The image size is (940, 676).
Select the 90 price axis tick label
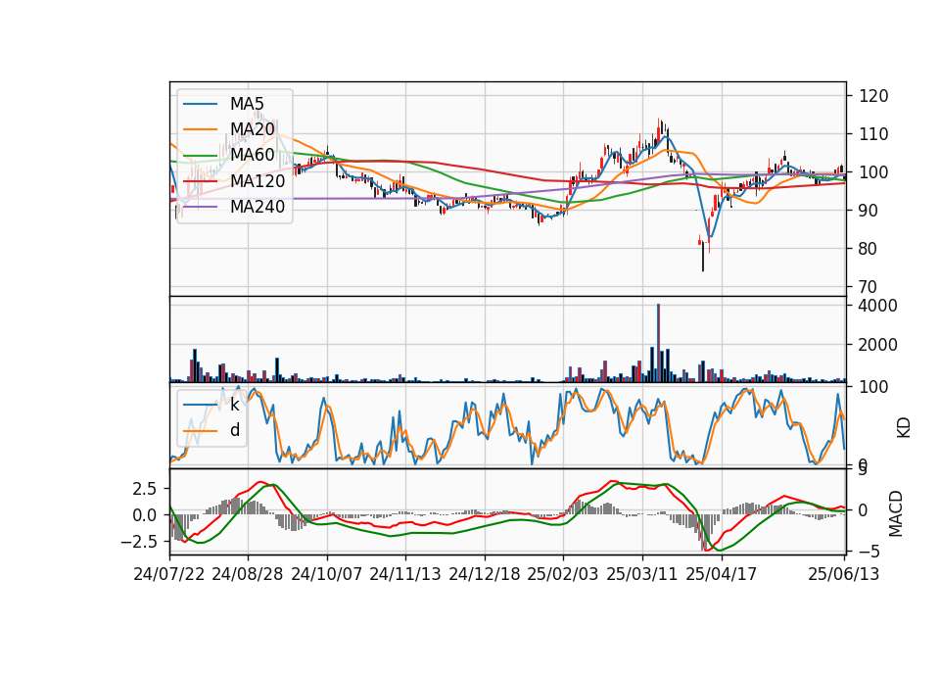869,211
